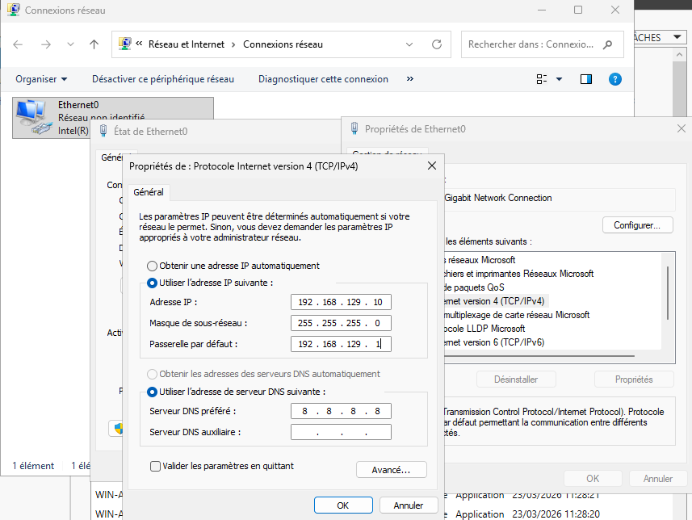Click the Connexions réseau window title icon

[14, 10]
